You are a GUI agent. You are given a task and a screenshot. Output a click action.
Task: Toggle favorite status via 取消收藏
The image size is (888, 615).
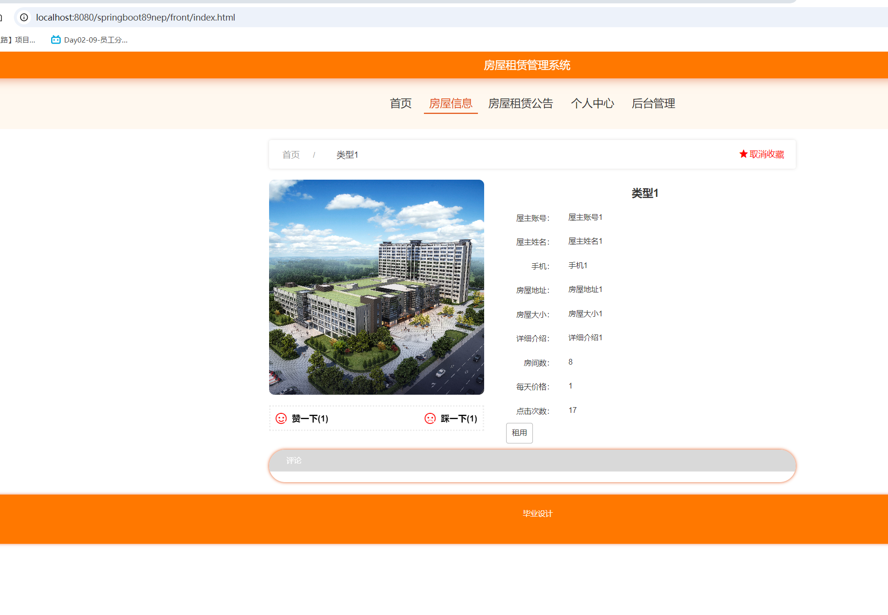tap(766, 154)
